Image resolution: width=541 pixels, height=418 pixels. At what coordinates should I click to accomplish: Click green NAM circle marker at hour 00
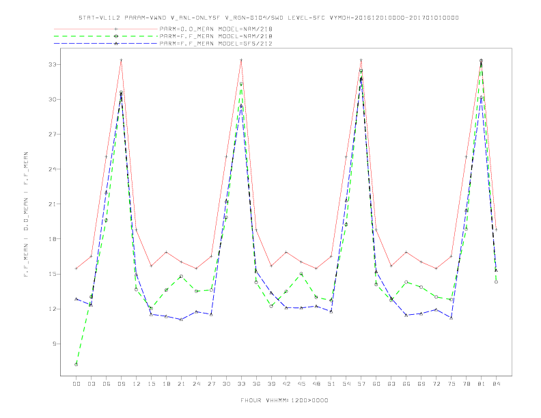[x=77, y=365]
